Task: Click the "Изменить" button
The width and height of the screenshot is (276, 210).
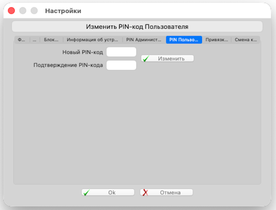Action: click(x=167, y=58)
